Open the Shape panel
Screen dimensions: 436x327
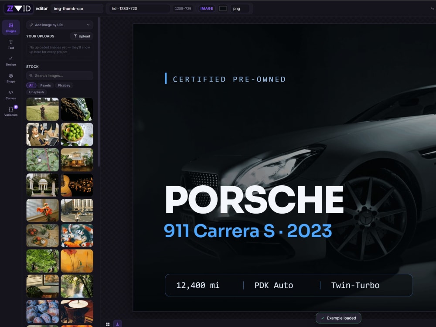[11, 78]
